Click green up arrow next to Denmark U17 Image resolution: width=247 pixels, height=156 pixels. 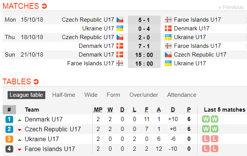click(19, 120)
